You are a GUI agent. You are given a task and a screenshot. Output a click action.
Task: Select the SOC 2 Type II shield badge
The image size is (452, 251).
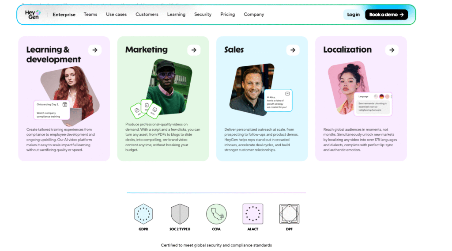[x=180, y=214]
